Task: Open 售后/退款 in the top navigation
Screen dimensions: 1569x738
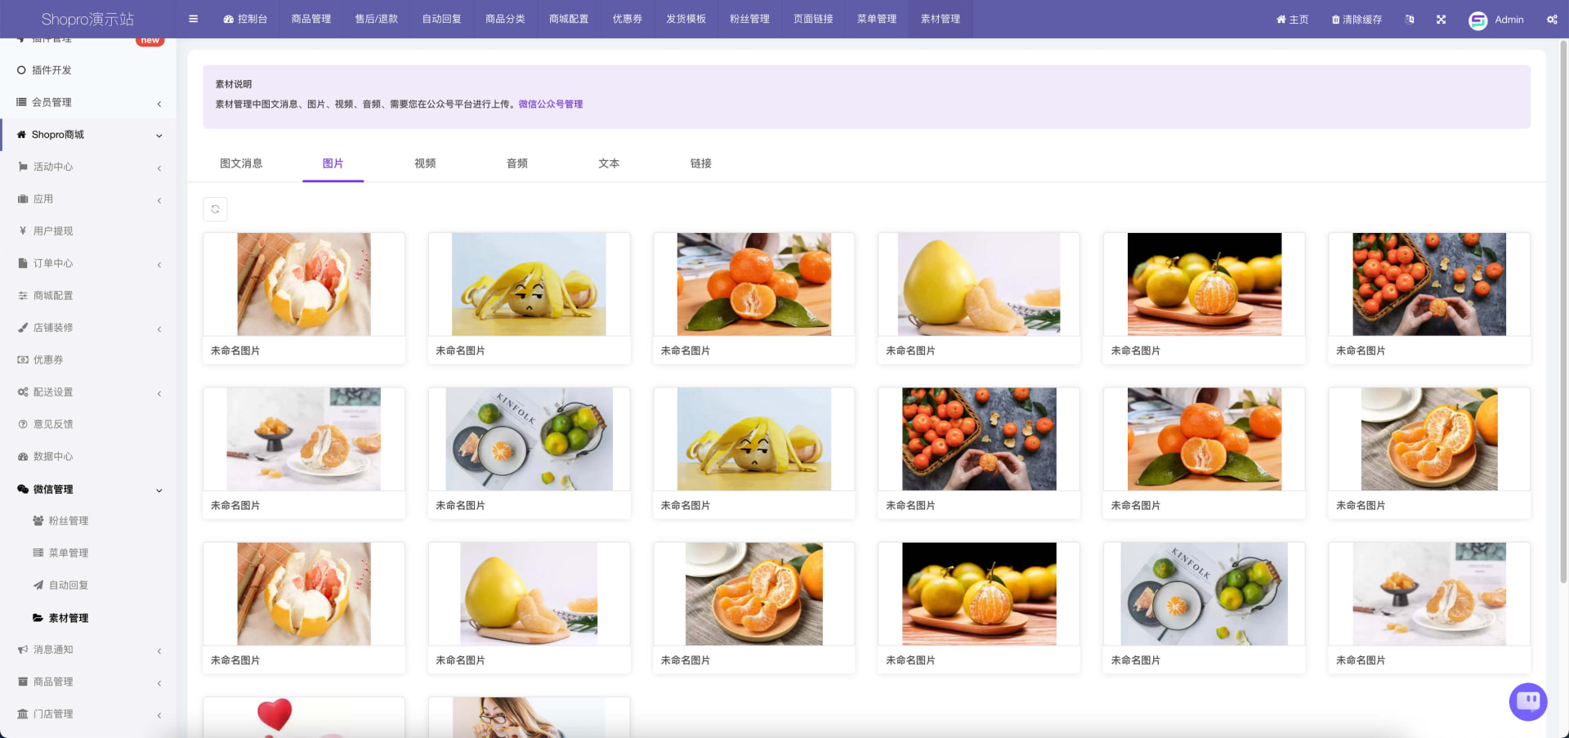Action: (377, 19)
